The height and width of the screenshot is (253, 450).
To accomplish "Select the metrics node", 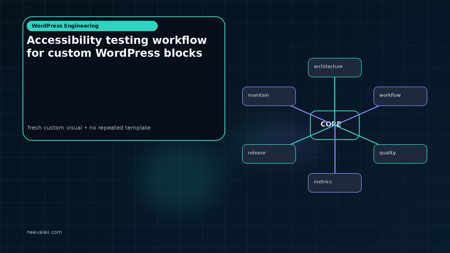I will [x=335, y=183].
